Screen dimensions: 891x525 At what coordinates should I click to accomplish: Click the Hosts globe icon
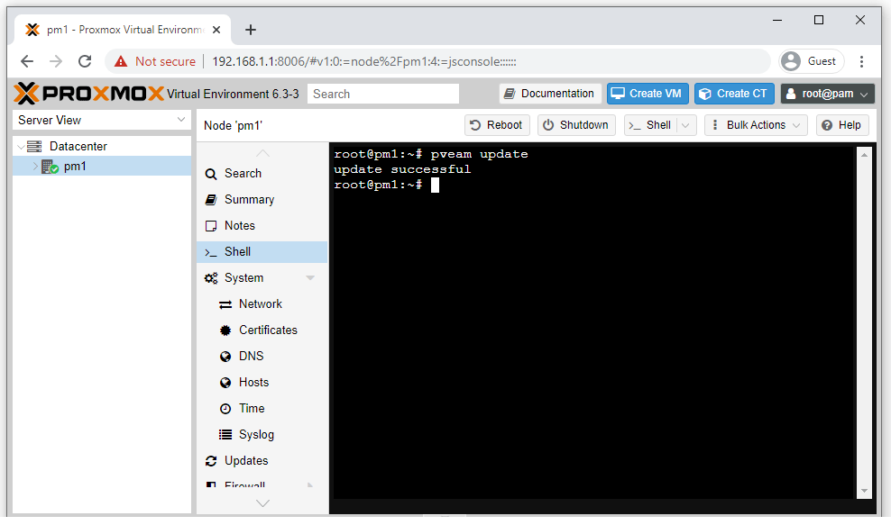pyautogui.click(x=225, y=383)
